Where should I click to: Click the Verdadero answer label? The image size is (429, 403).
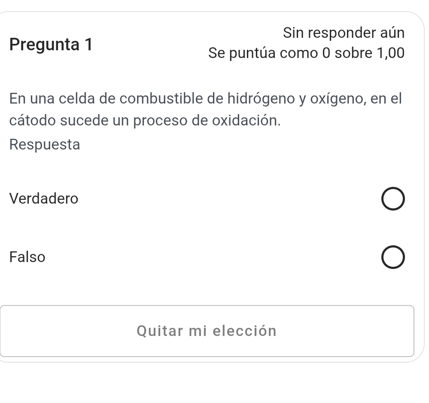pyautogui.click(x=44, y=199)
